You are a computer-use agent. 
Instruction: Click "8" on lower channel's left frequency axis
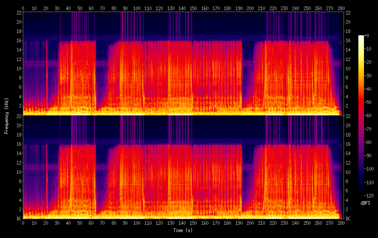pos(20,181)
